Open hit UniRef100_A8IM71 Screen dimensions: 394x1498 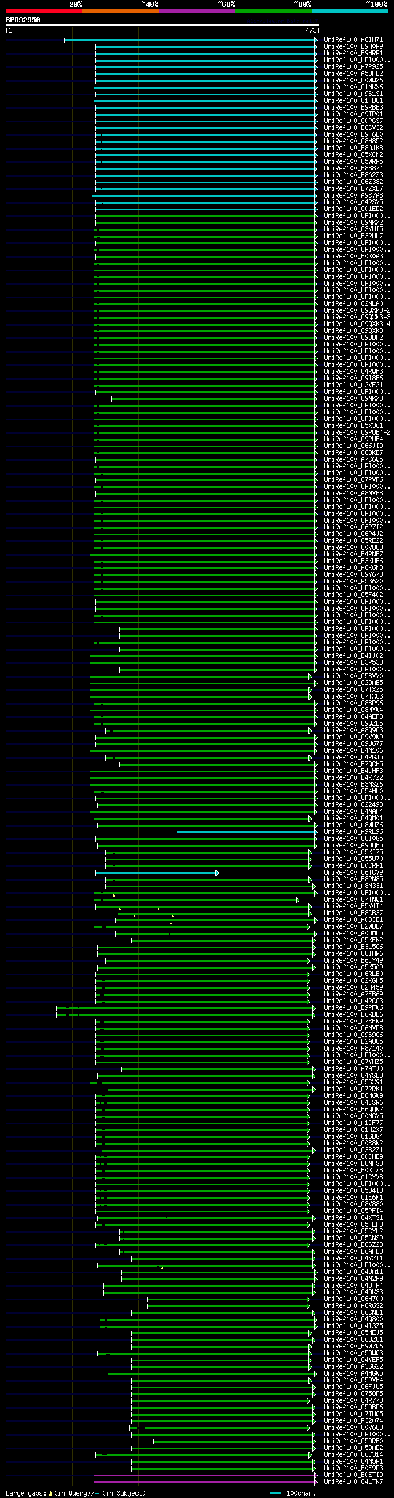pyautogui.click(x=353, y=39)
